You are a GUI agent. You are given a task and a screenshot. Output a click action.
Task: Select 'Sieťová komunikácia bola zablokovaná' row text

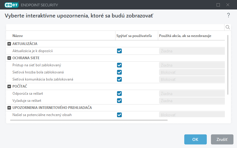(43, 79)
